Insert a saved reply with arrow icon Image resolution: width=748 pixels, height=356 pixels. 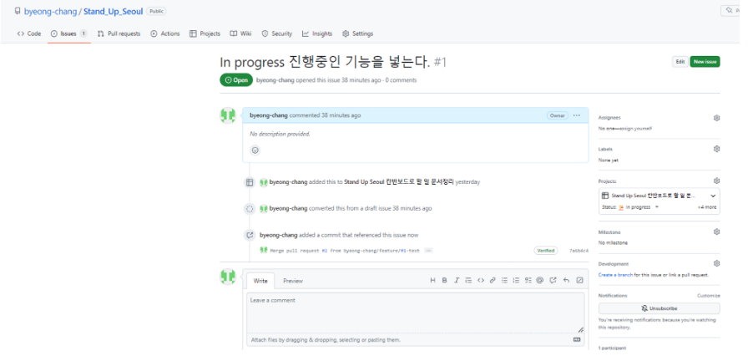pyautogui.click(x=566, y=281)
